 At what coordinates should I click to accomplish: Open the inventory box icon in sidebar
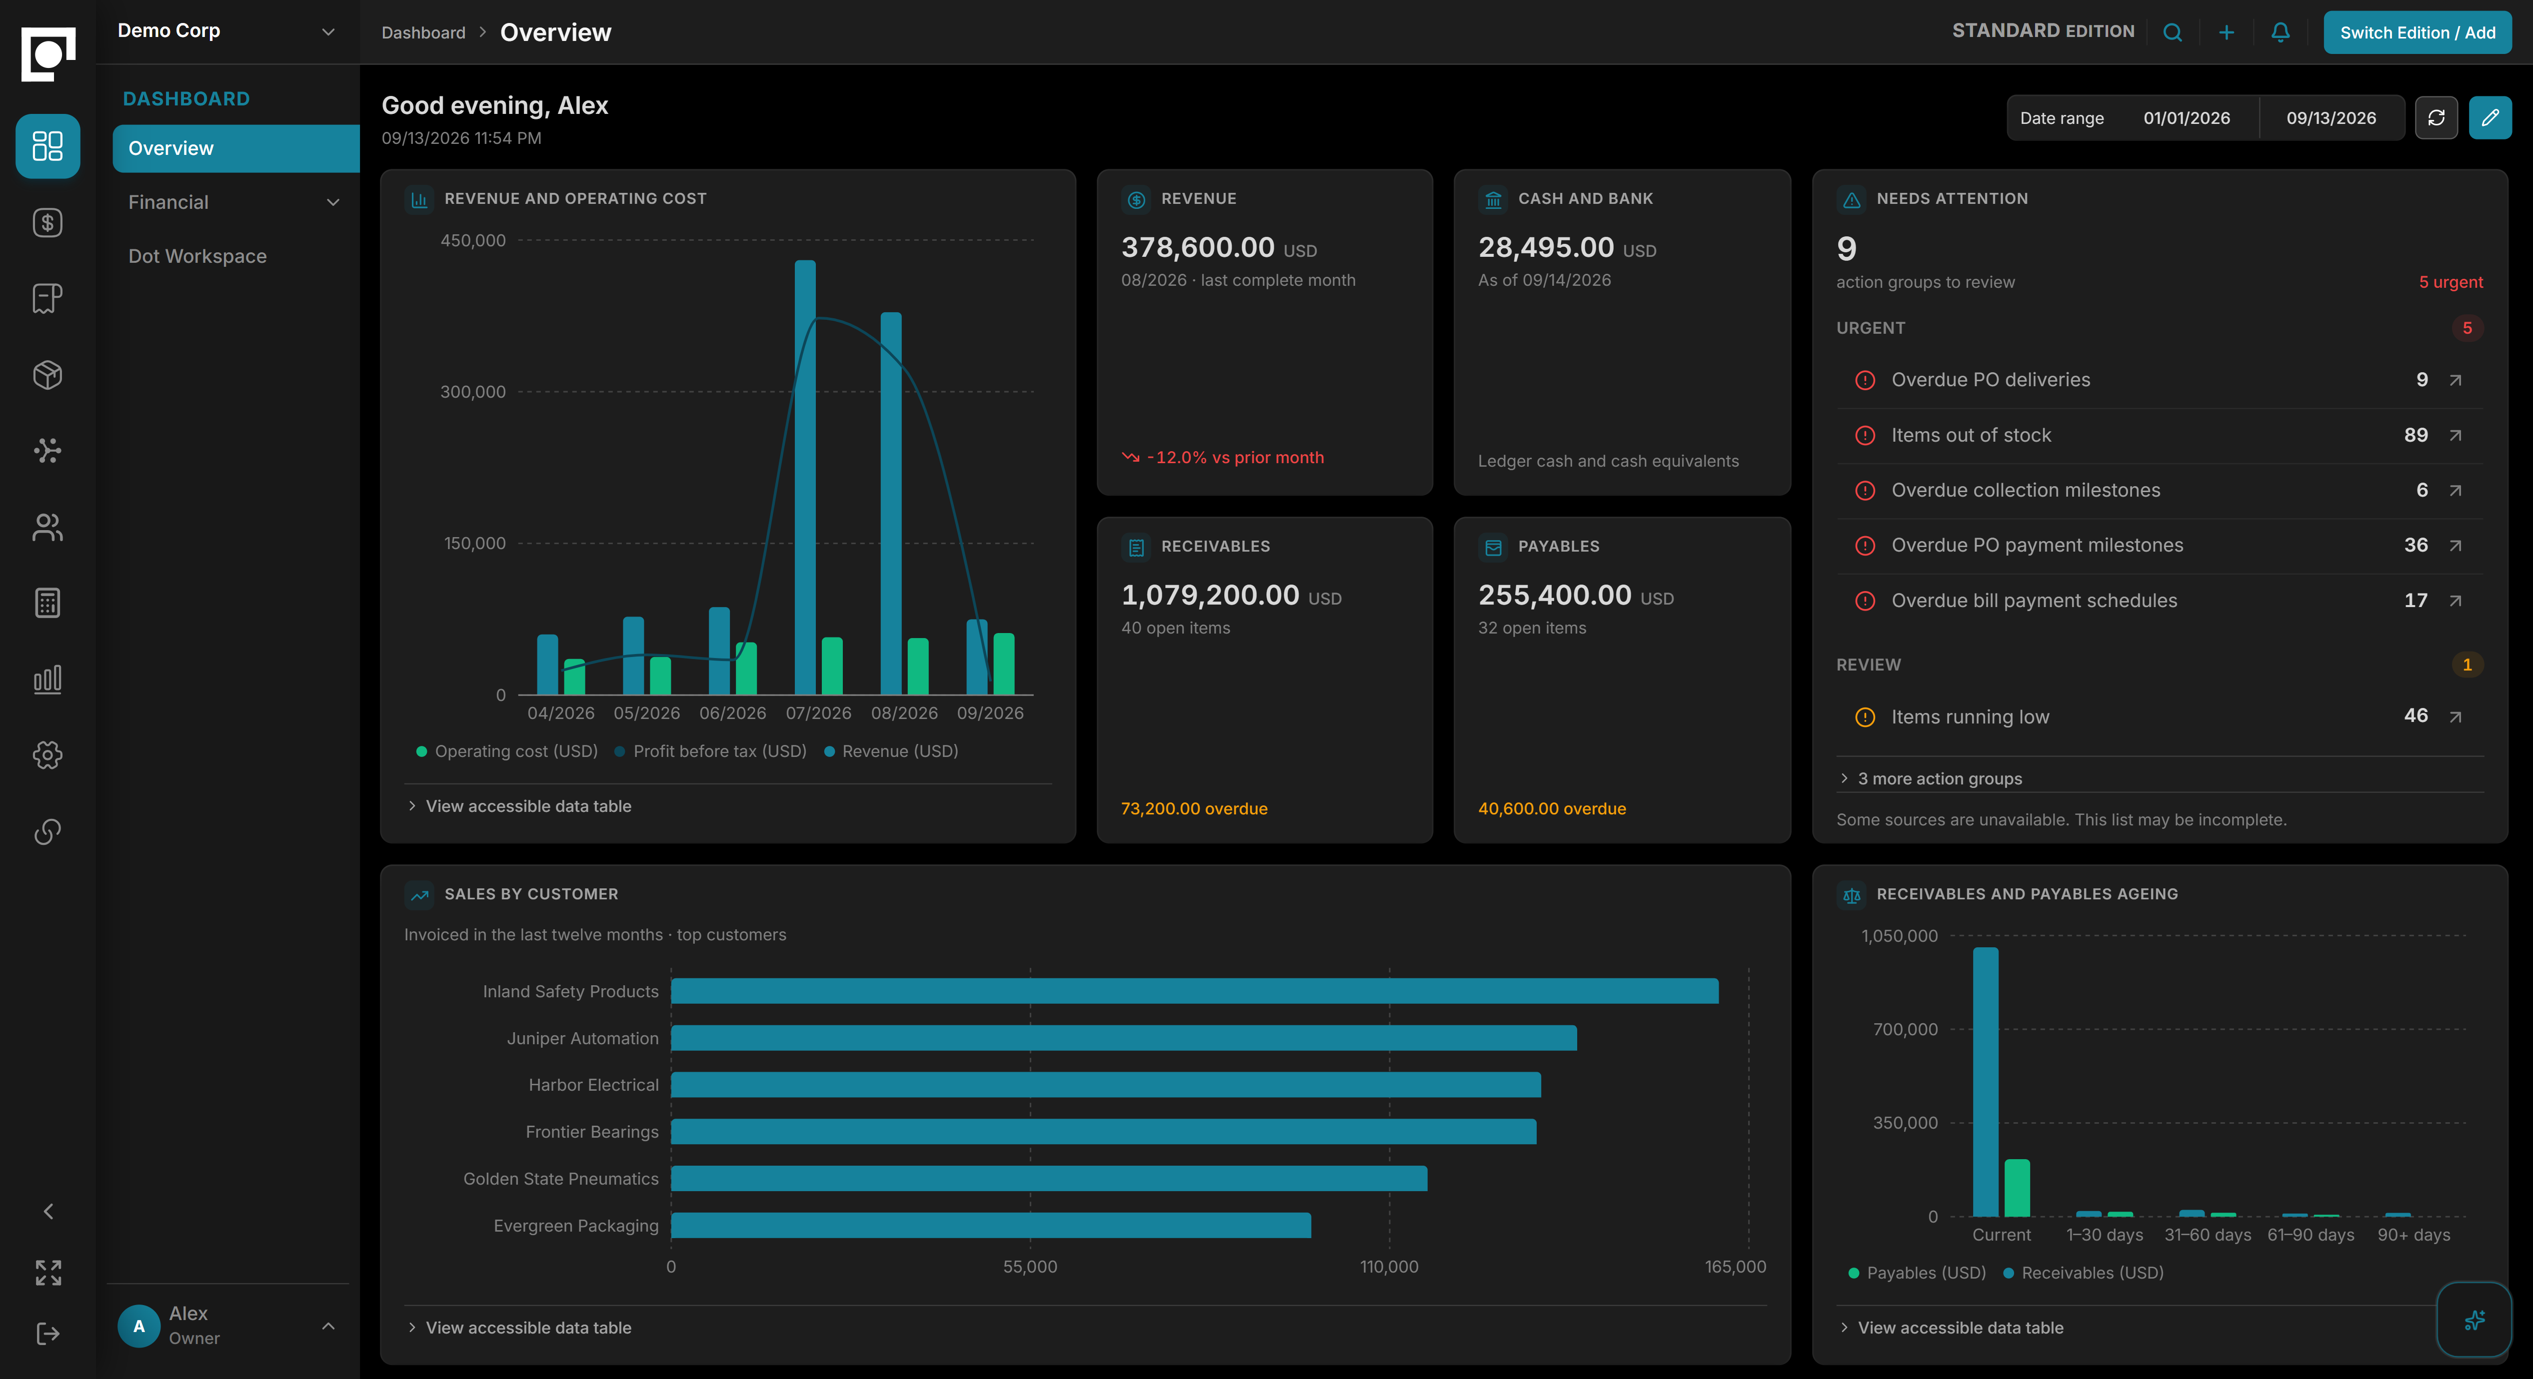point(47,375)
